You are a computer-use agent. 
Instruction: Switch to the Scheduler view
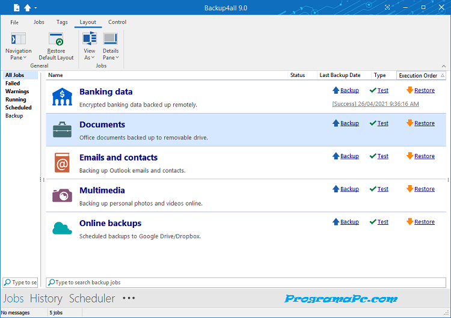point(92,298)
